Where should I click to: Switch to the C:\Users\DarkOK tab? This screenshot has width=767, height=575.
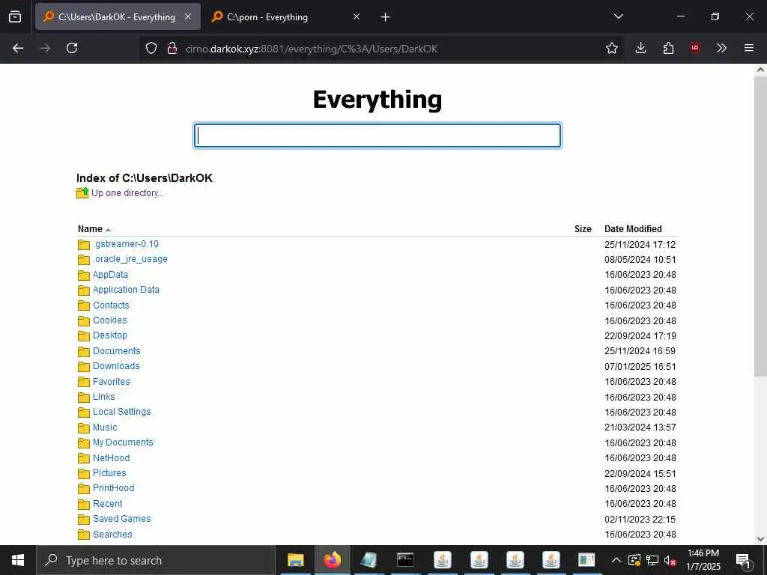click(x=118, y=17)
